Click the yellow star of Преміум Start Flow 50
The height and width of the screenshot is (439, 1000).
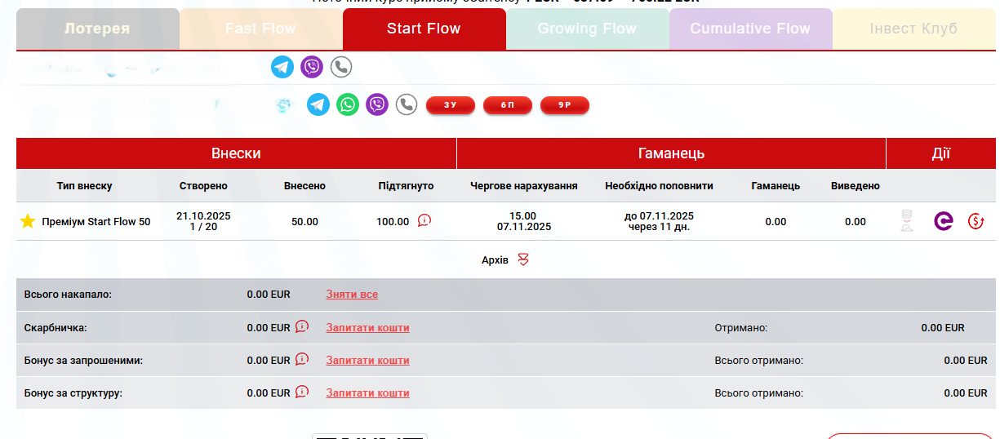pyautogui.click(x=28, y=221)
